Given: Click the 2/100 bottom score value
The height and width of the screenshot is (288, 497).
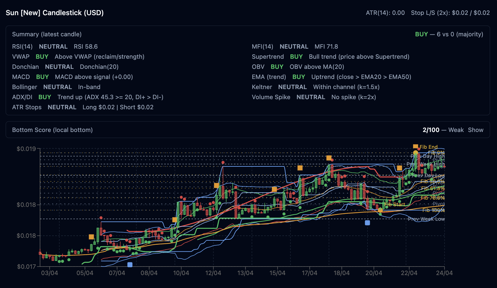Looking at the screenshot, I should coord(431,130).
